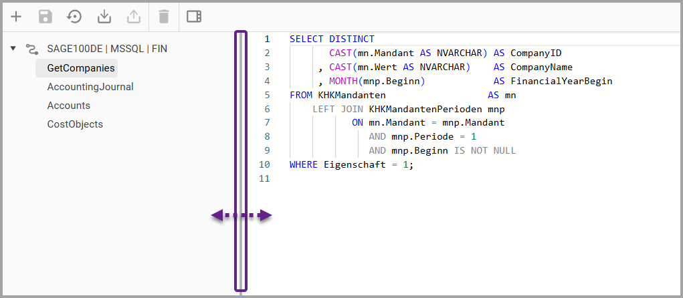Click the save floppy disk icon
The height and width of the screenshot is (298, 683).
pos(45,17)
